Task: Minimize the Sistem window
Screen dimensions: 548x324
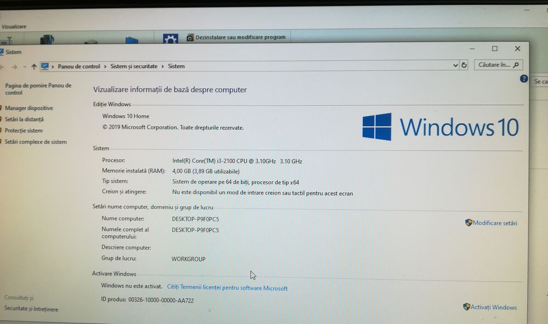Action: 472,49
